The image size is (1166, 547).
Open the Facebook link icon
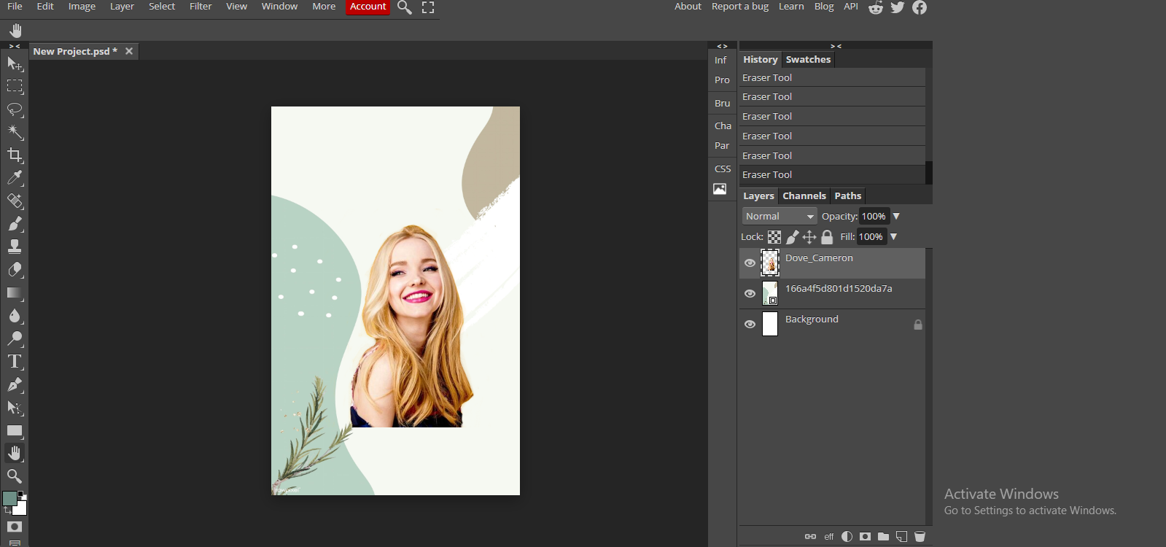[920, 7]
